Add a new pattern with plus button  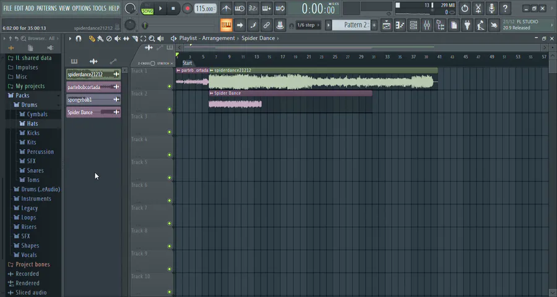[374, 25]
